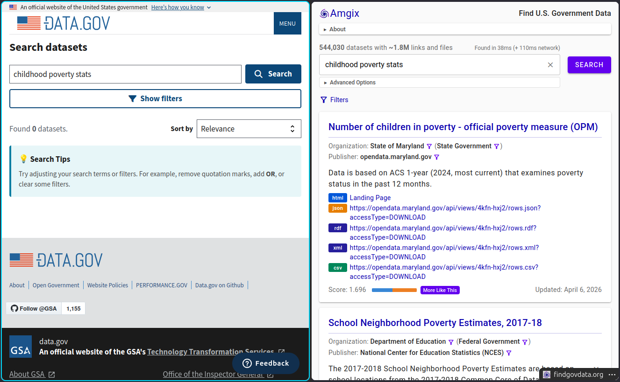Open the rows.xml download link

click(444, 252)
